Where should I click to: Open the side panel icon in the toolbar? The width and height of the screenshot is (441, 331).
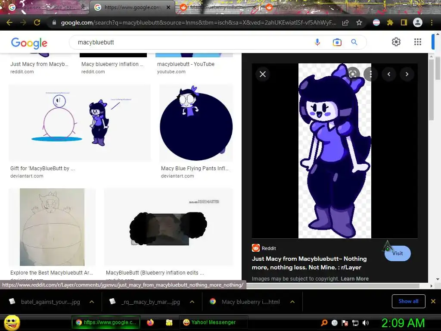(x=404, y=22)
